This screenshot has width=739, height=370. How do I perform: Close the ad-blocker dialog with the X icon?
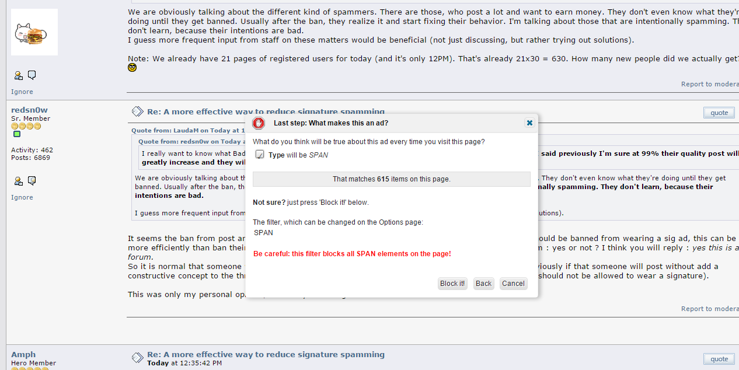529,123
